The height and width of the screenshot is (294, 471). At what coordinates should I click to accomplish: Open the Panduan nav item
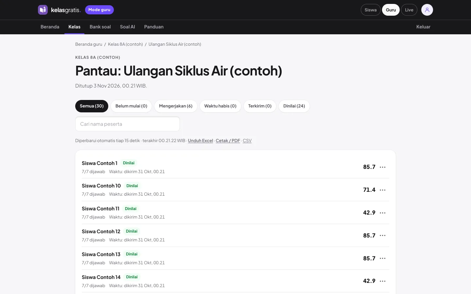pyautogui.click(x=154, y=27)
